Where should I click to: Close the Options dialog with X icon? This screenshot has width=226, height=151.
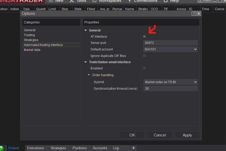point(199,14)
